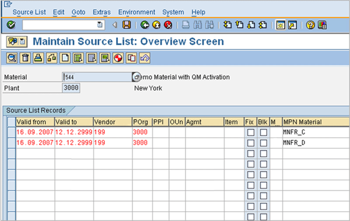The image size is (350, 221).
Task: Open the Material field search help button
Action: 136,77
